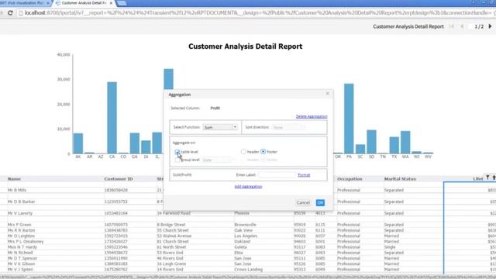Image resolution: width=496 pixels, height=279 pixels.
Task: Click the SD bar in the chart
Action: tap(371, 142)
